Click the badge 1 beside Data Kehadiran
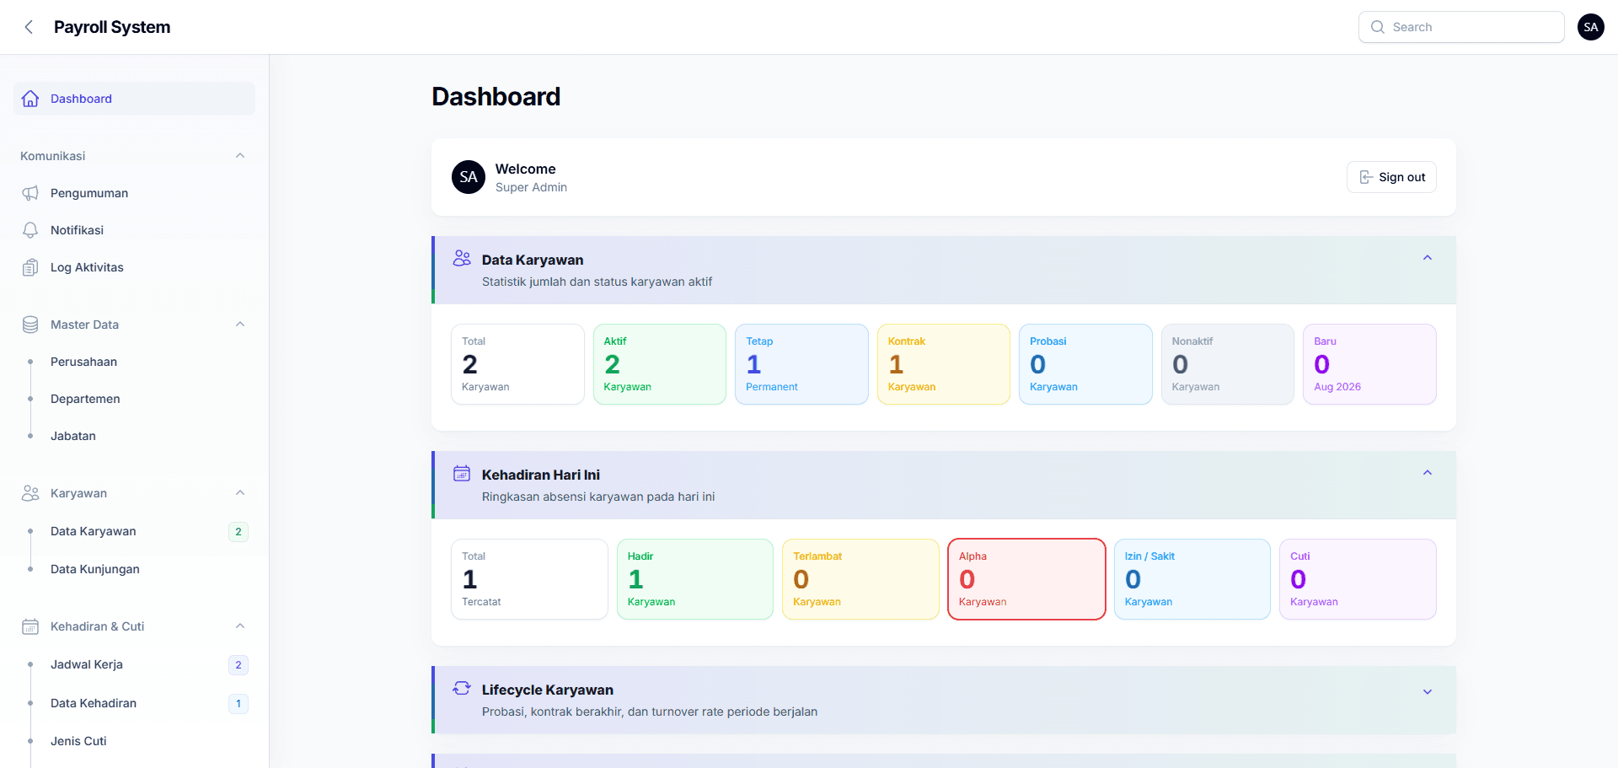This screenshot has width=1618, height=768. (x=238, y=704)
